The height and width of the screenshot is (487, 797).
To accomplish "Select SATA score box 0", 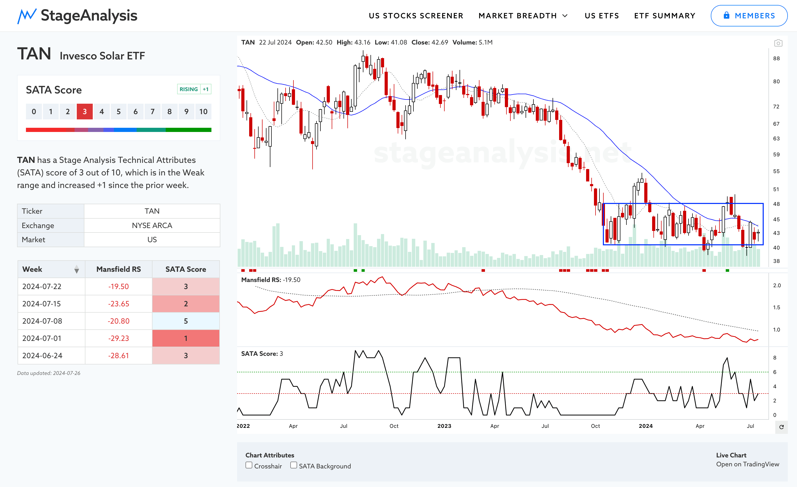I will 34,112.
